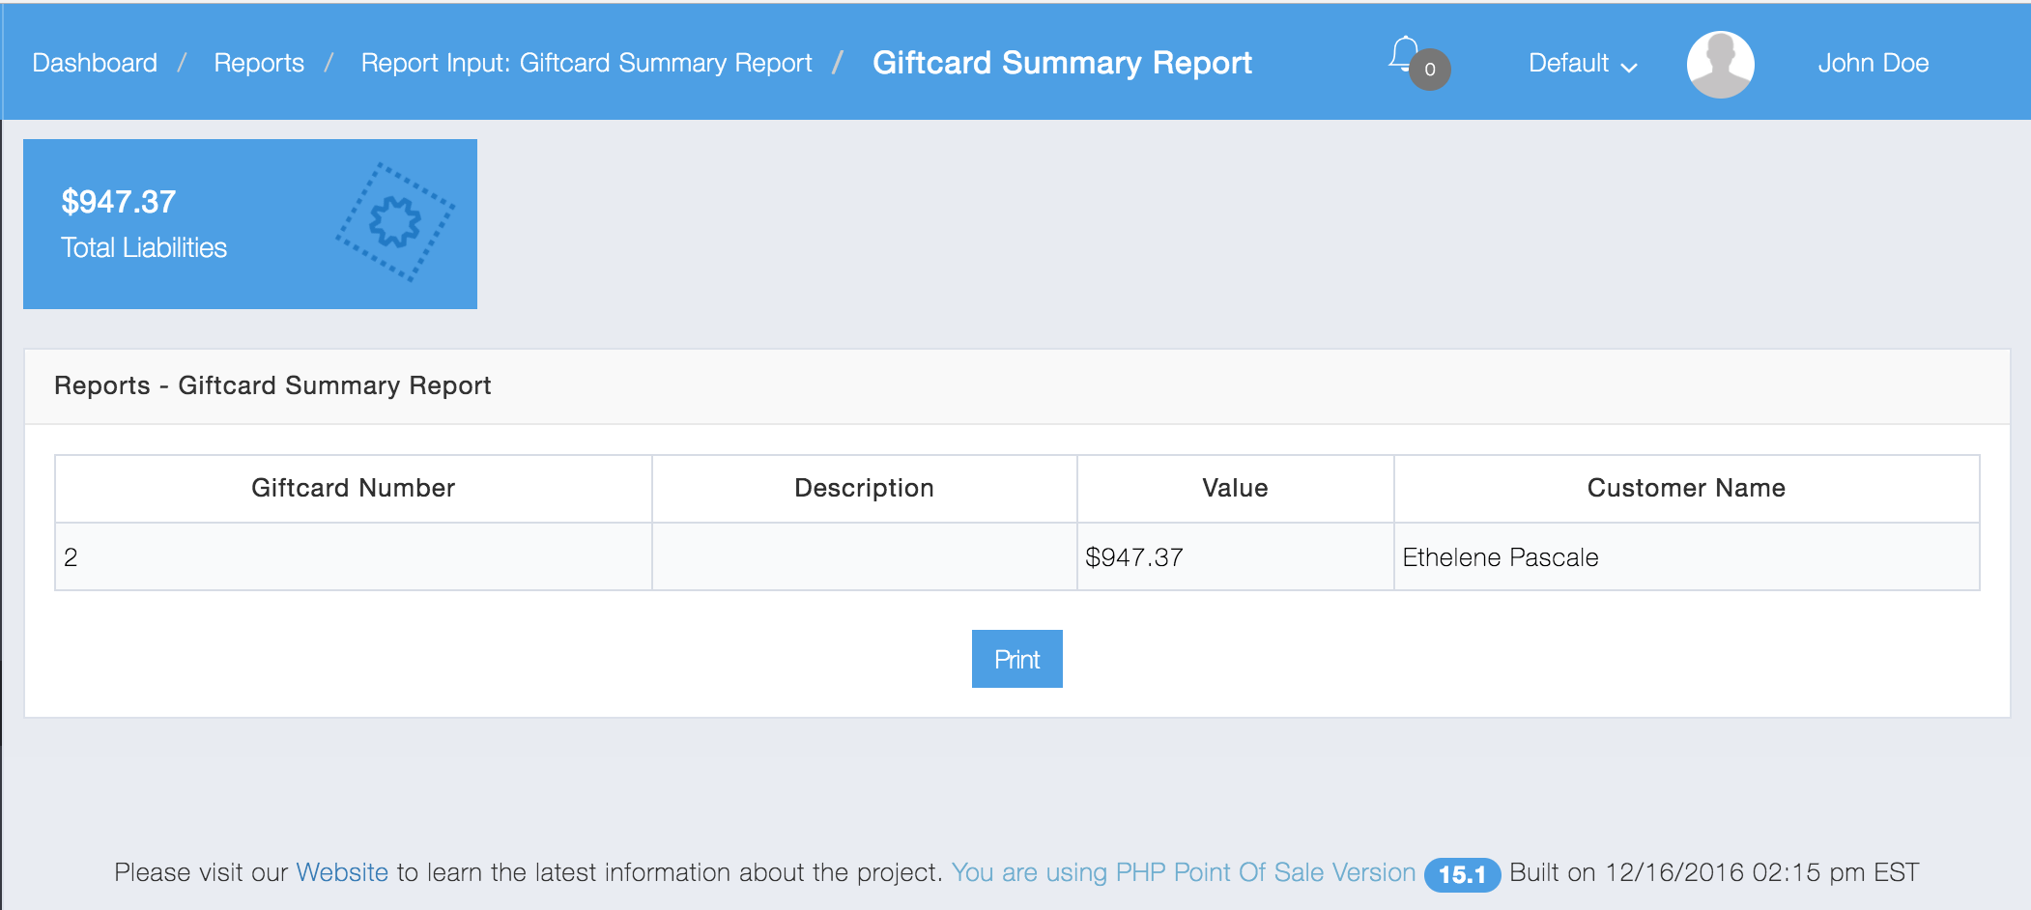Expand the user menu via John Doe
Screen dimensions: 2031x910
click(1874, 63)
